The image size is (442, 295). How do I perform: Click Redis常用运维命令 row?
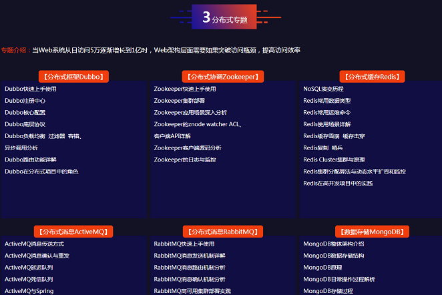click(x=327, y=113)
